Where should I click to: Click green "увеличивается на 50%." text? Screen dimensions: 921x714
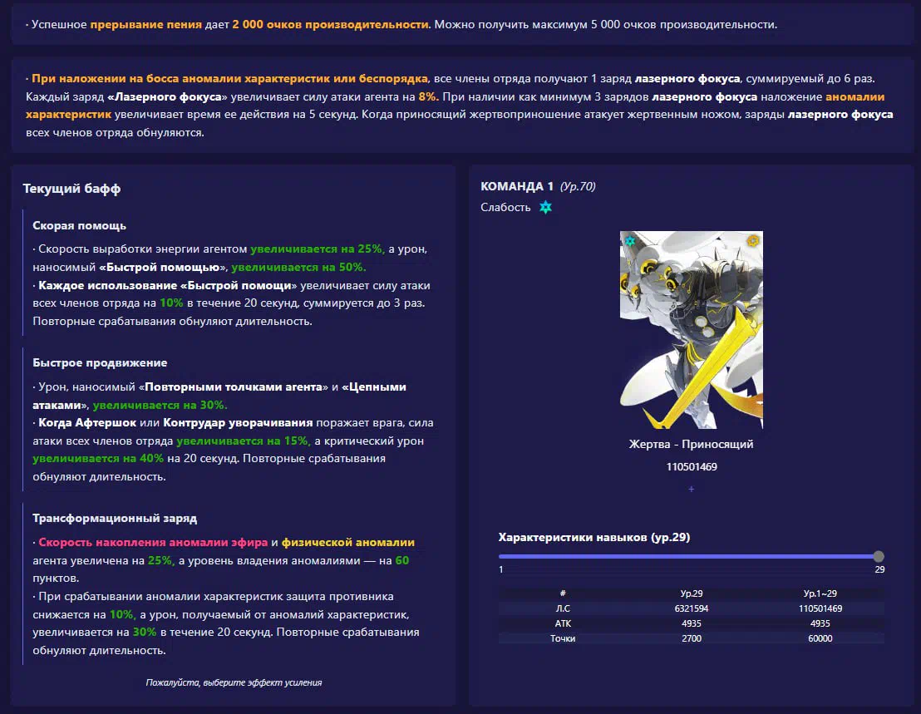[298, 267]
